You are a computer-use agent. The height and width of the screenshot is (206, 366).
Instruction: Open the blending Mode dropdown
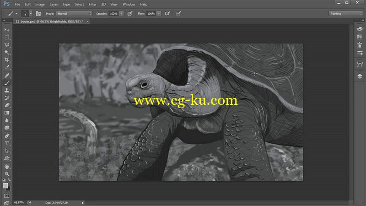coord(74,14)
